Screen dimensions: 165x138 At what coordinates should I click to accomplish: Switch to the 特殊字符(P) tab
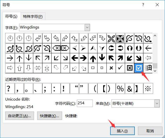[x=33, y=16]
